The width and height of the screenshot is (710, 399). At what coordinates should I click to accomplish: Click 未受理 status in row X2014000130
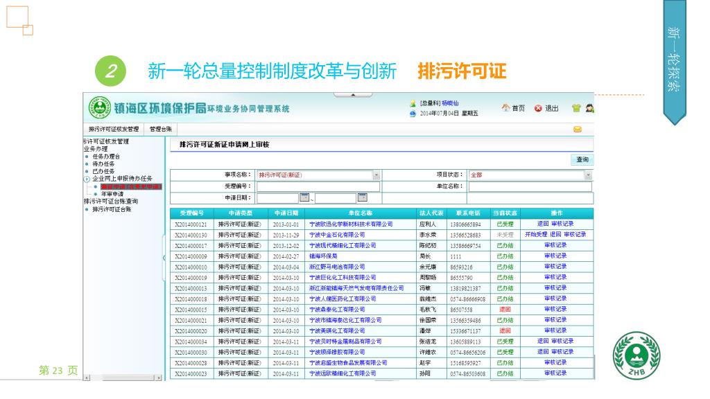point(505,235)
